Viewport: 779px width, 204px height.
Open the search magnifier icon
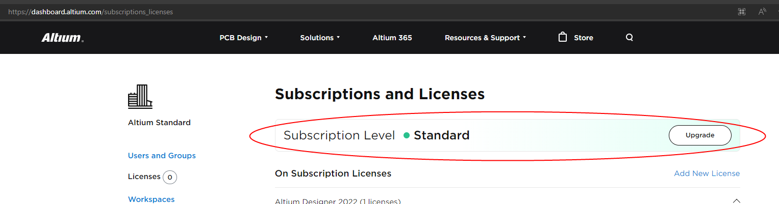click(x=630, y=38)
